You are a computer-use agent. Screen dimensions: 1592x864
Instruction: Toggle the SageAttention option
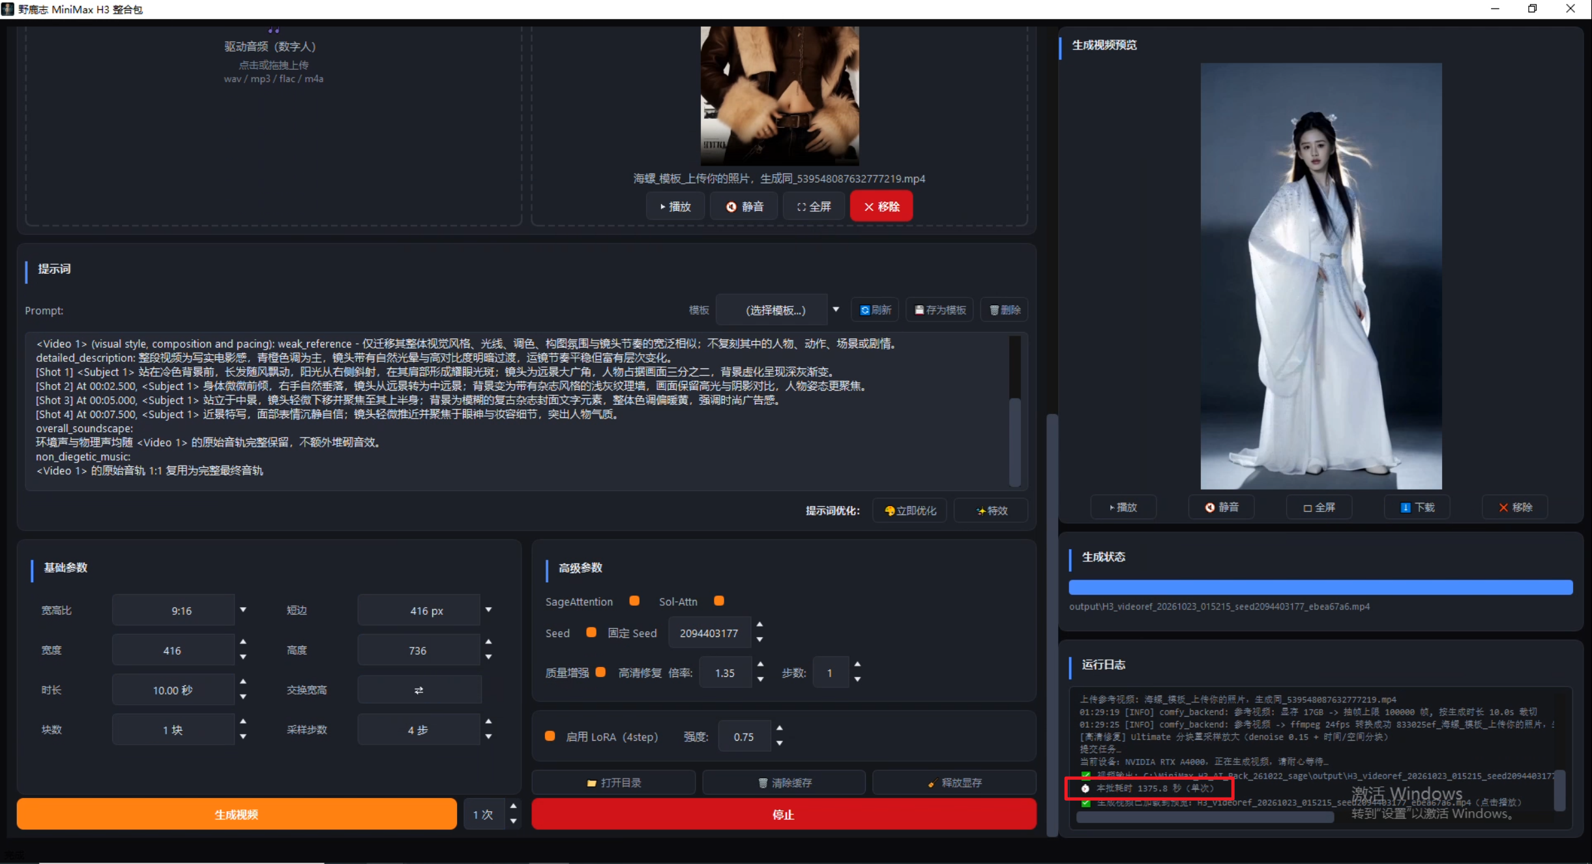[634, 601]
